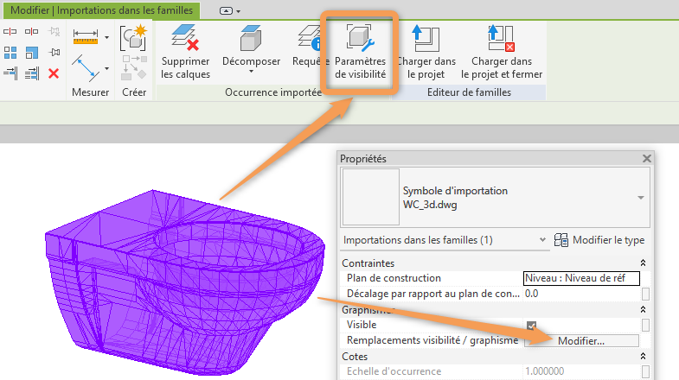Click the Plan de construction label
This screenshot has height=380, width=679.
[x=394, y=278]
